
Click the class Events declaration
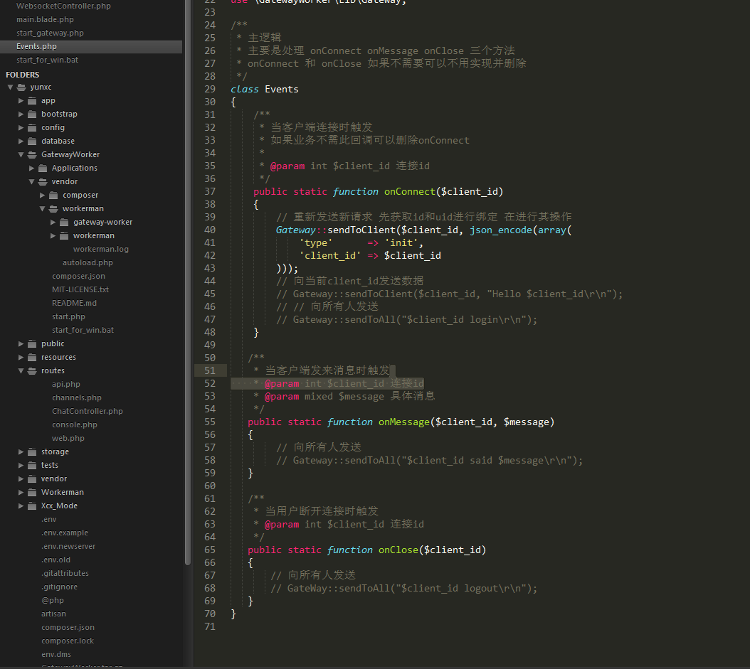click(x=265, y=90)
